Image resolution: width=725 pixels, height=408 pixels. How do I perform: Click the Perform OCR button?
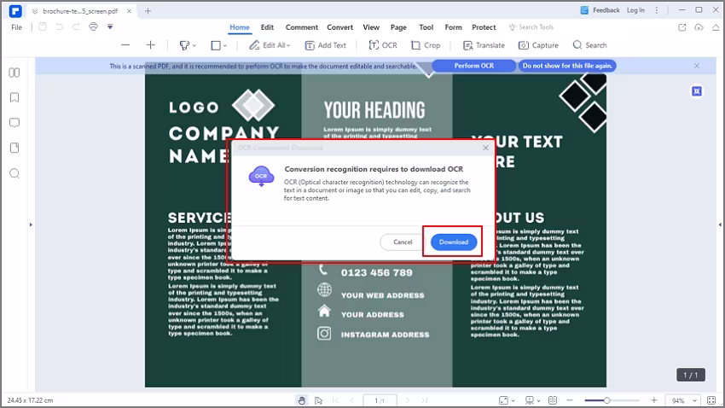point(473,66)
